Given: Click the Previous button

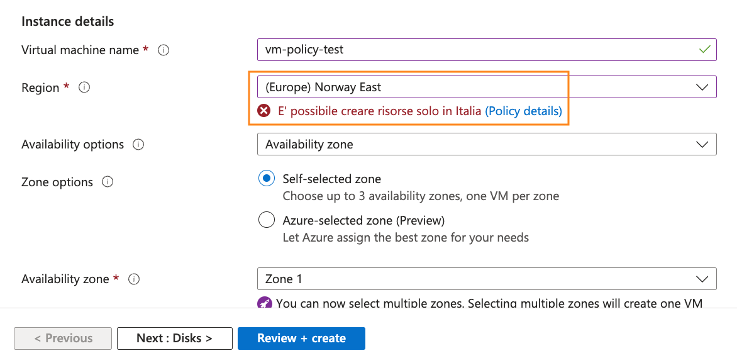Looking at the screenshot, I should click(x=63, y=338).
